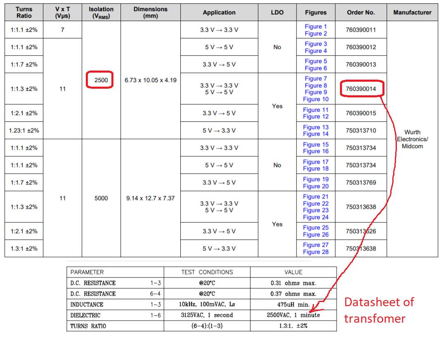Open the Figure 9 link
Screen dimensions: 441x340
(x=316, y=92)
